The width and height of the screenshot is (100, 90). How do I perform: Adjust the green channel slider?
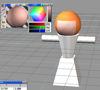click(x=37, y=27)
